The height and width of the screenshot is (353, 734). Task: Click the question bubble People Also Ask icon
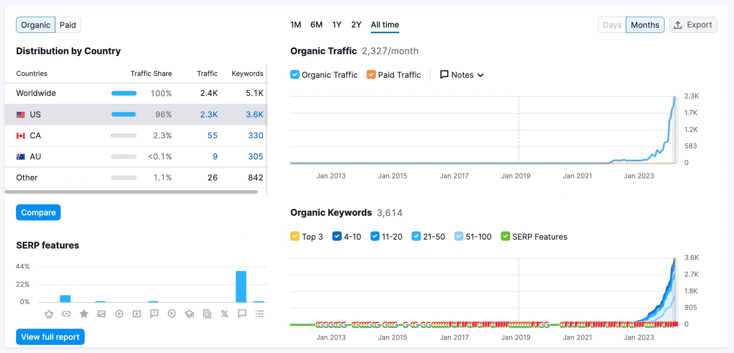[x=154, y=313]
